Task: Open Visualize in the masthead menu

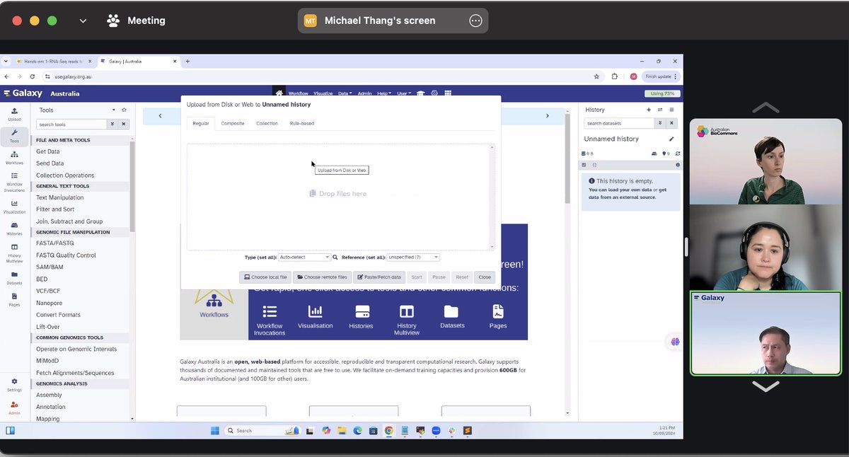Action: [x=323, y=93]
